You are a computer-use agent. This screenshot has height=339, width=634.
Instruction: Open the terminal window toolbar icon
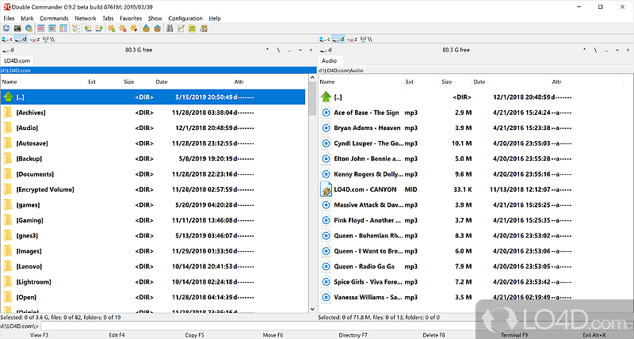point(17,28)
